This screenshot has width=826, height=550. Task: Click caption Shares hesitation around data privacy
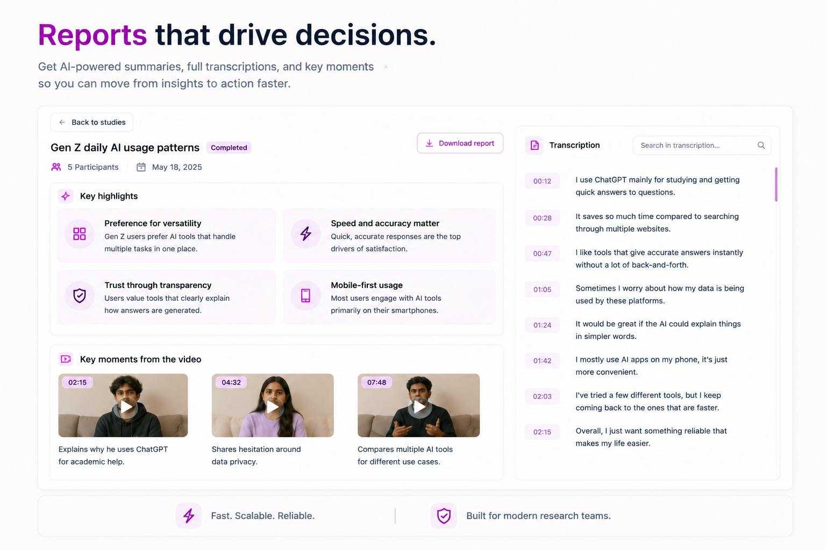[x=256, y=455]
